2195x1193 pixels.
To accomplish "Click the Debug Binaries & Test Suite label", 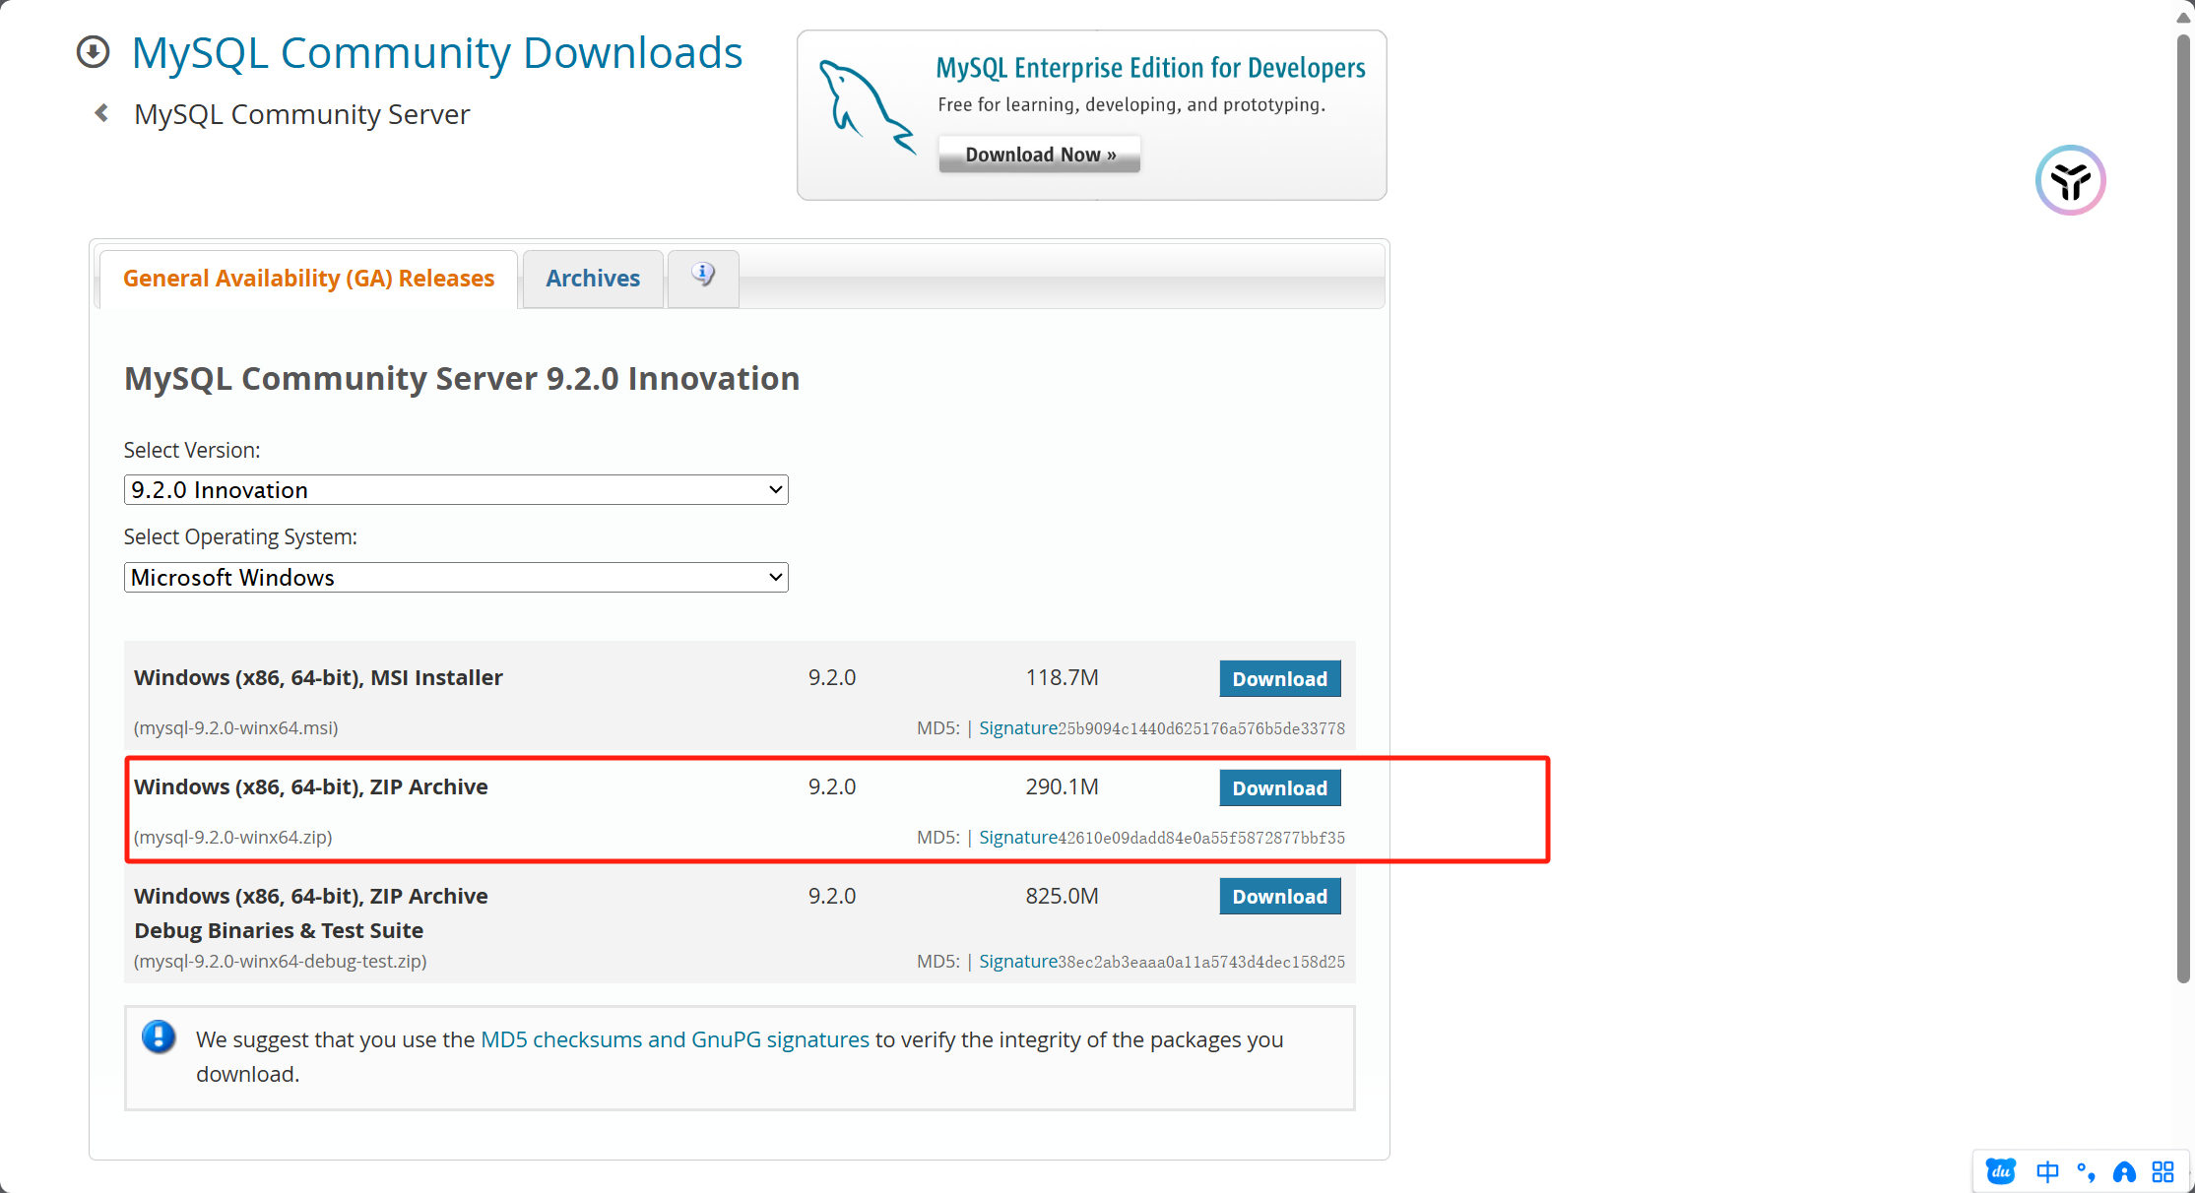I will (x=279, y=930).
